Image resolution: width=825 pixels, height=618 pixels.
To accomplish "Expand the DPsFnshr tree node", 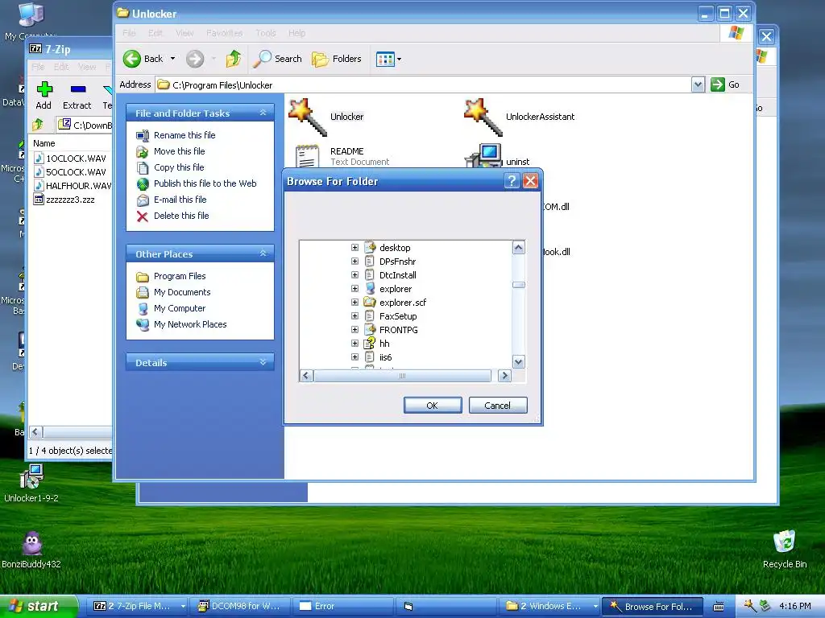I will coord(354,262).
